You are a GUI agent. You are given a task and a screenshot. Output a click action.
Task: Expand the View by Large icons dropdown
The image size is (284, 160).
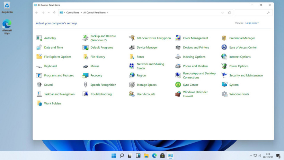click(x=252, y=23)
